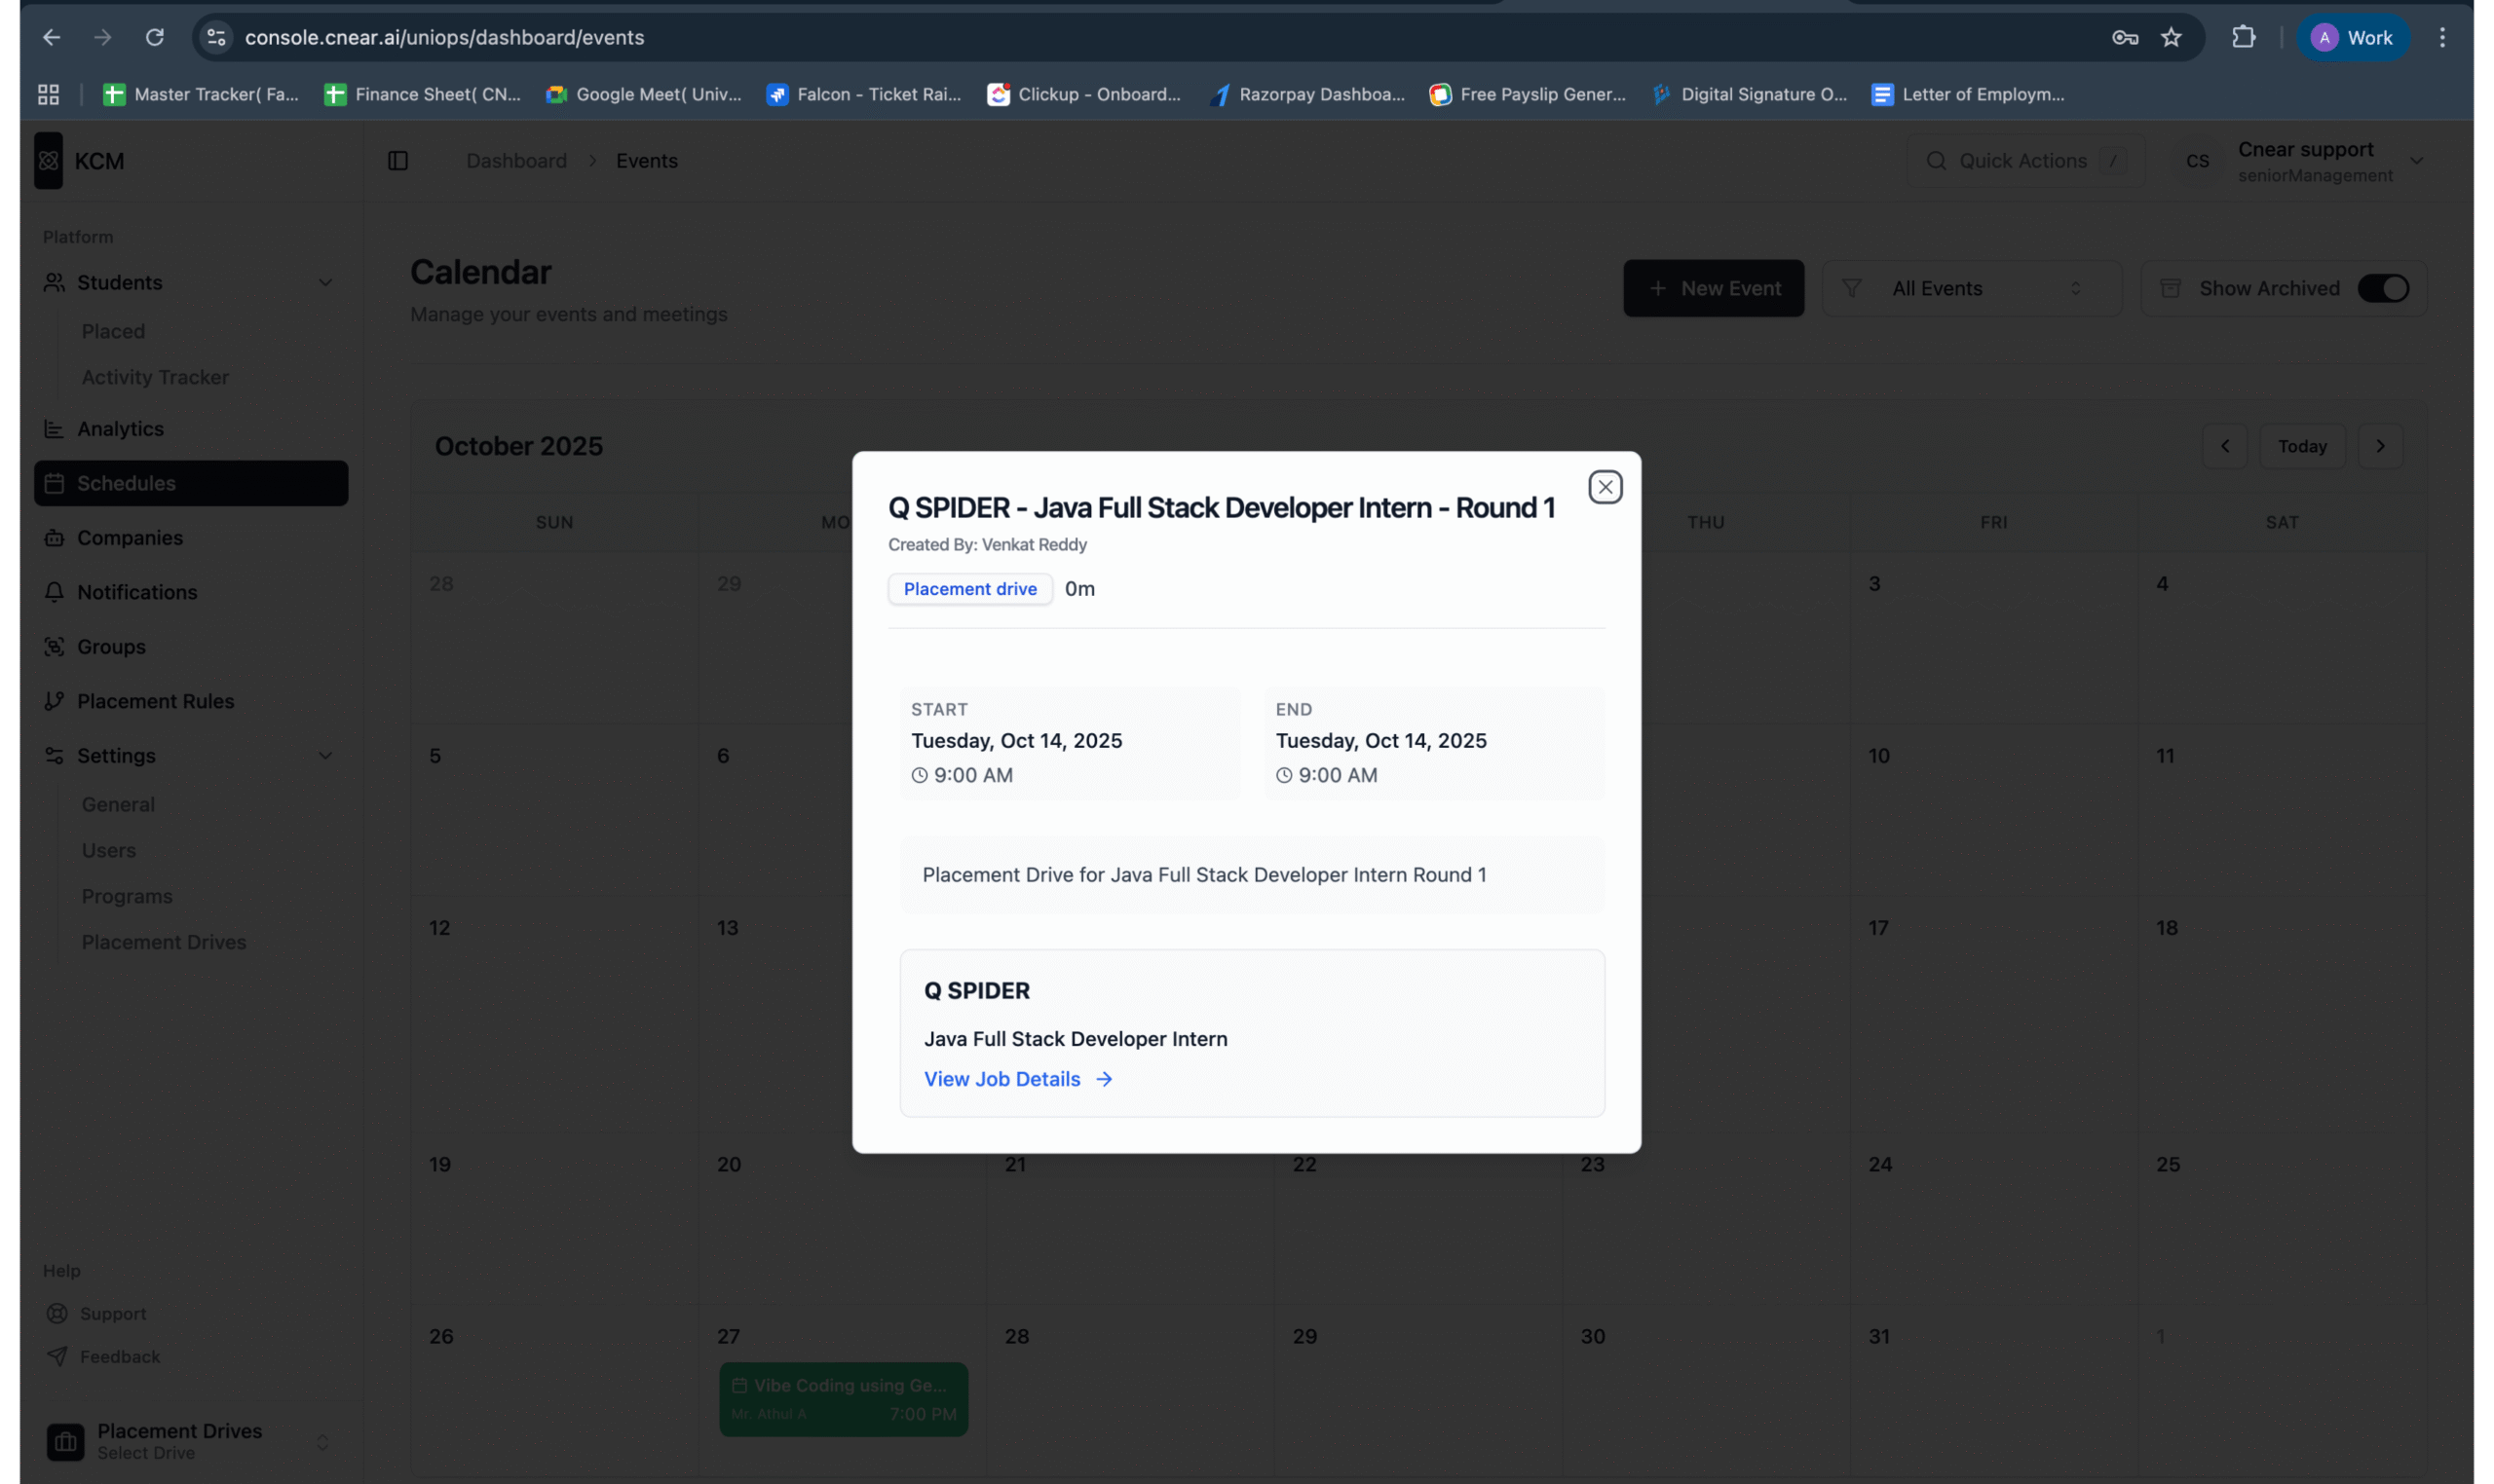Viewport: 2494px width, 1484px height.
Task: Click the browser reload icon
Action: pos(154,37)
